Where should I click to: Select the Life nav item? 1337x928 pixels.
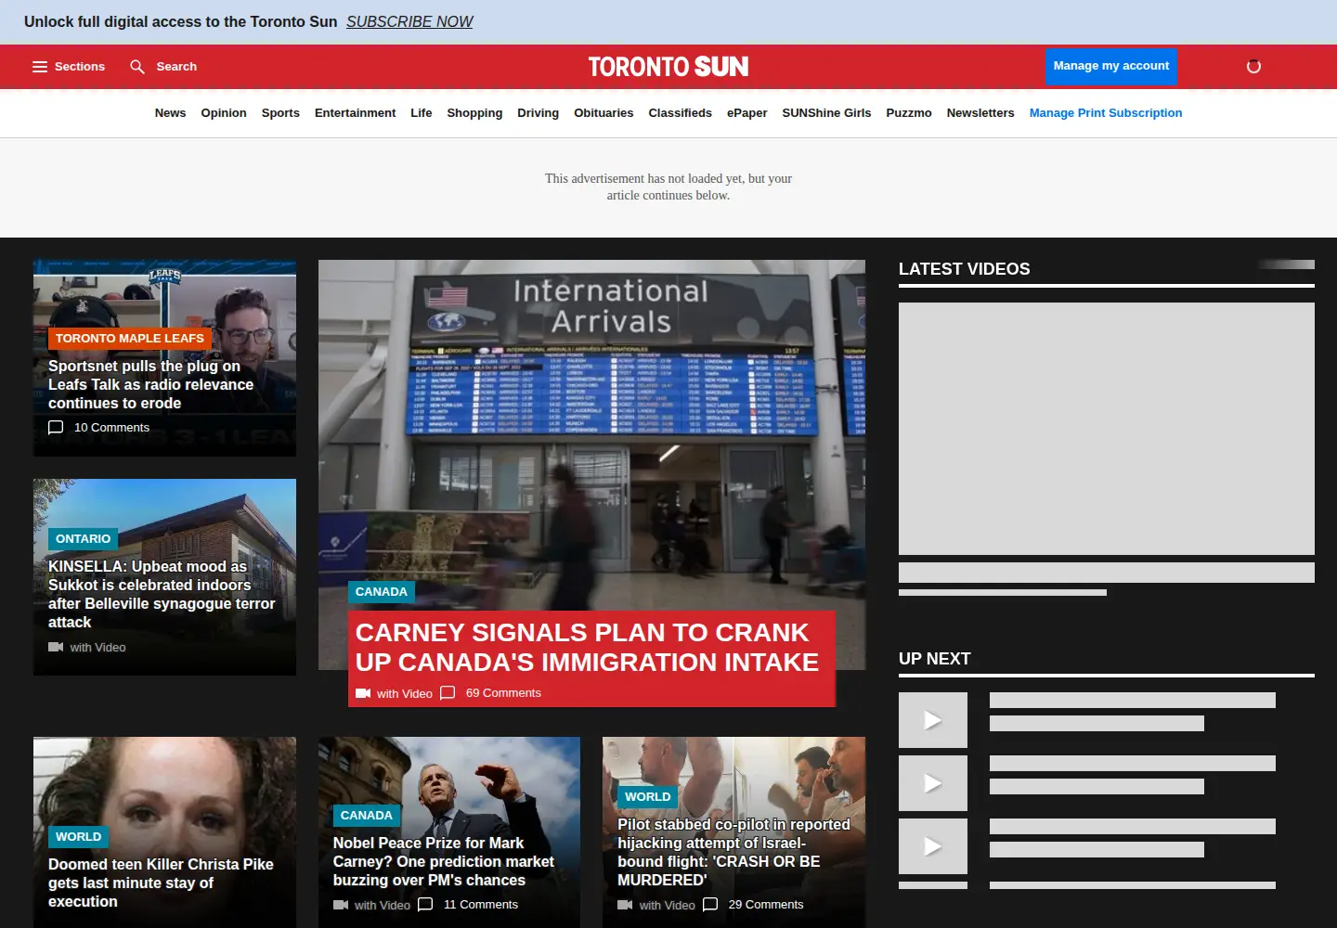pos(422,113)
